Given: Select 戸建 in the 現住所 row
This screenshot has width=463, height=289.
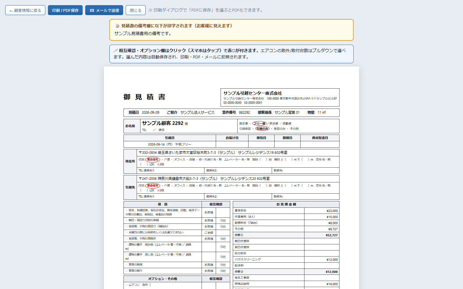Looking at the screenshot, I should [x=167, y=159].
